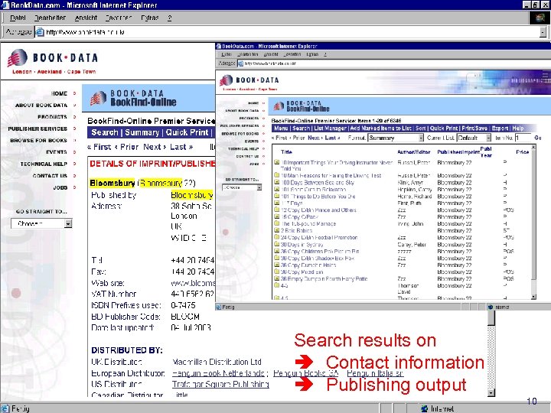Click 'Add Marked Items to List' in results toolbar
This screenshot has height=413, width=551.
pyautogui.click(x=380, y=128)
